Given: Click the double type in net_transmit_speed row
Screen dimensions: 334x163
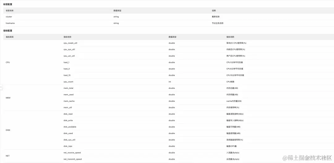Looking at the screenshot, I should tap(172, 159).
